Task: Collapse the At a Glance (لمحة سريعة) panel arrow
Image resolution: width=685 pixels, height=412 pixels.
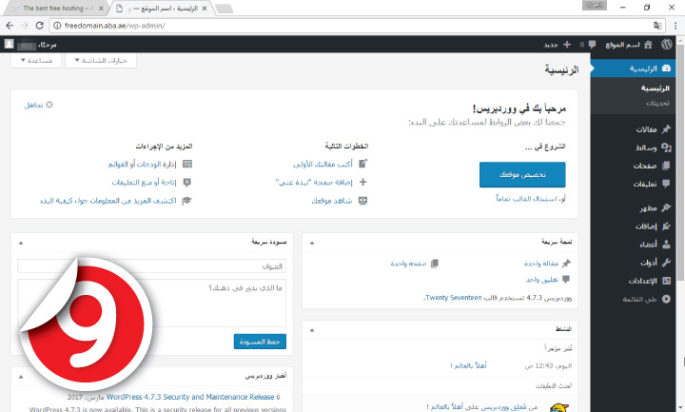Action: coord(312,243)
